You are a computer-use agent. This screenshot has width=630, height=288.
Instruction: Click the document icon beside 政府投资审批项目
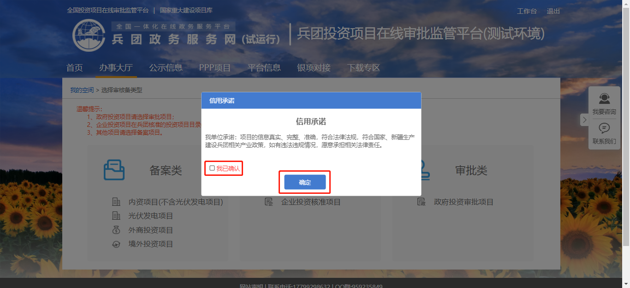tap(421, 202)
